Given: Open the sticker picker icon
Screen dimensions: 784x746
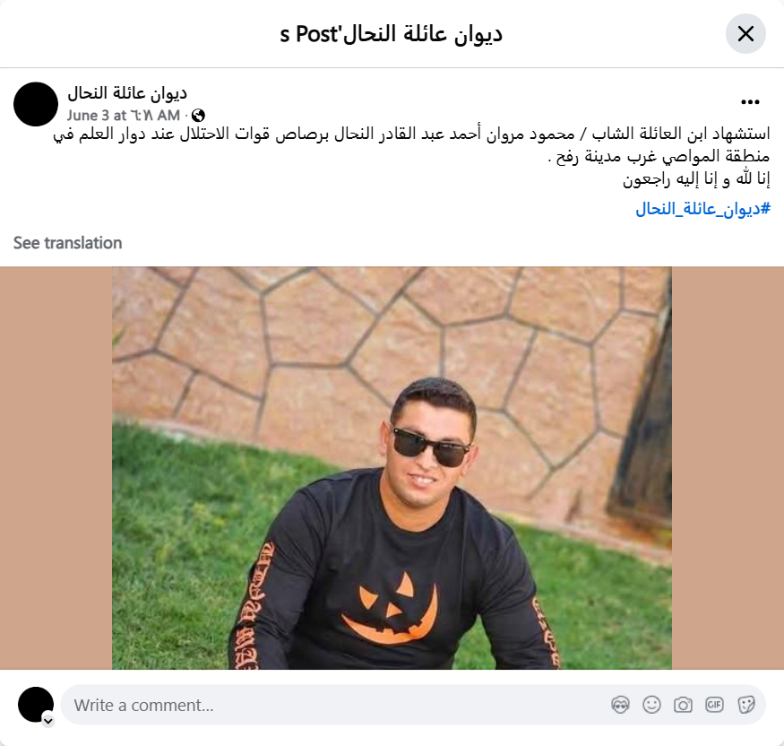Looking at the screenshot, I should point(746,705).
